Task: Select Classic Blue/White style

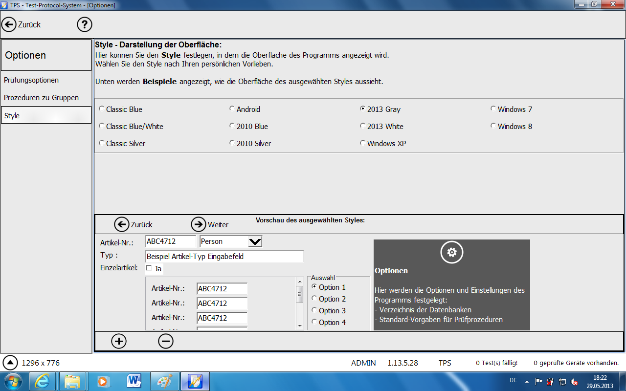Action: [131, 126]
